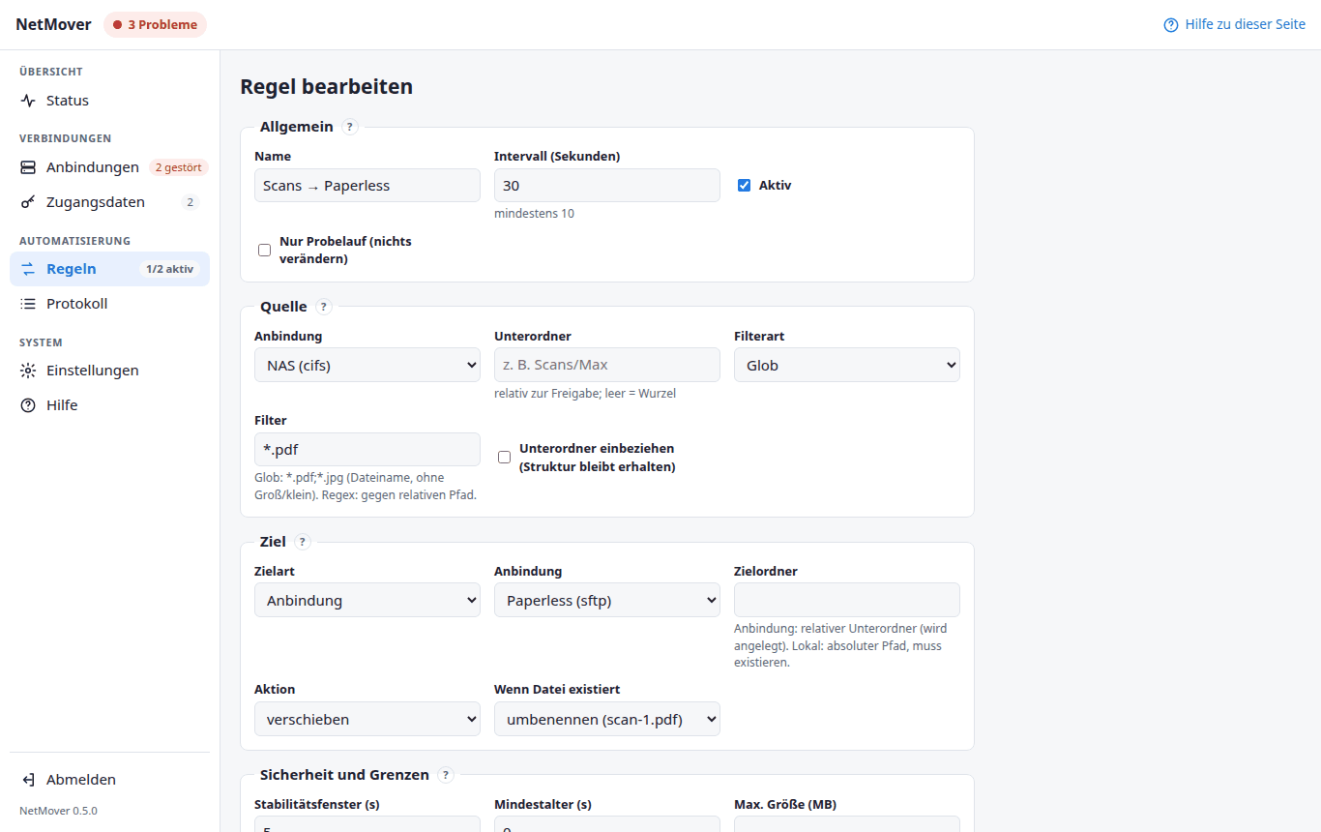Enable Nur Probelauf checkbox
Screen dimensions: 1321x832
click(264, 251)
